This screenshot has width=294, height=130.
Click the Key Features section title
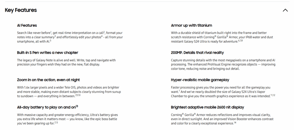tap(21, 10)
